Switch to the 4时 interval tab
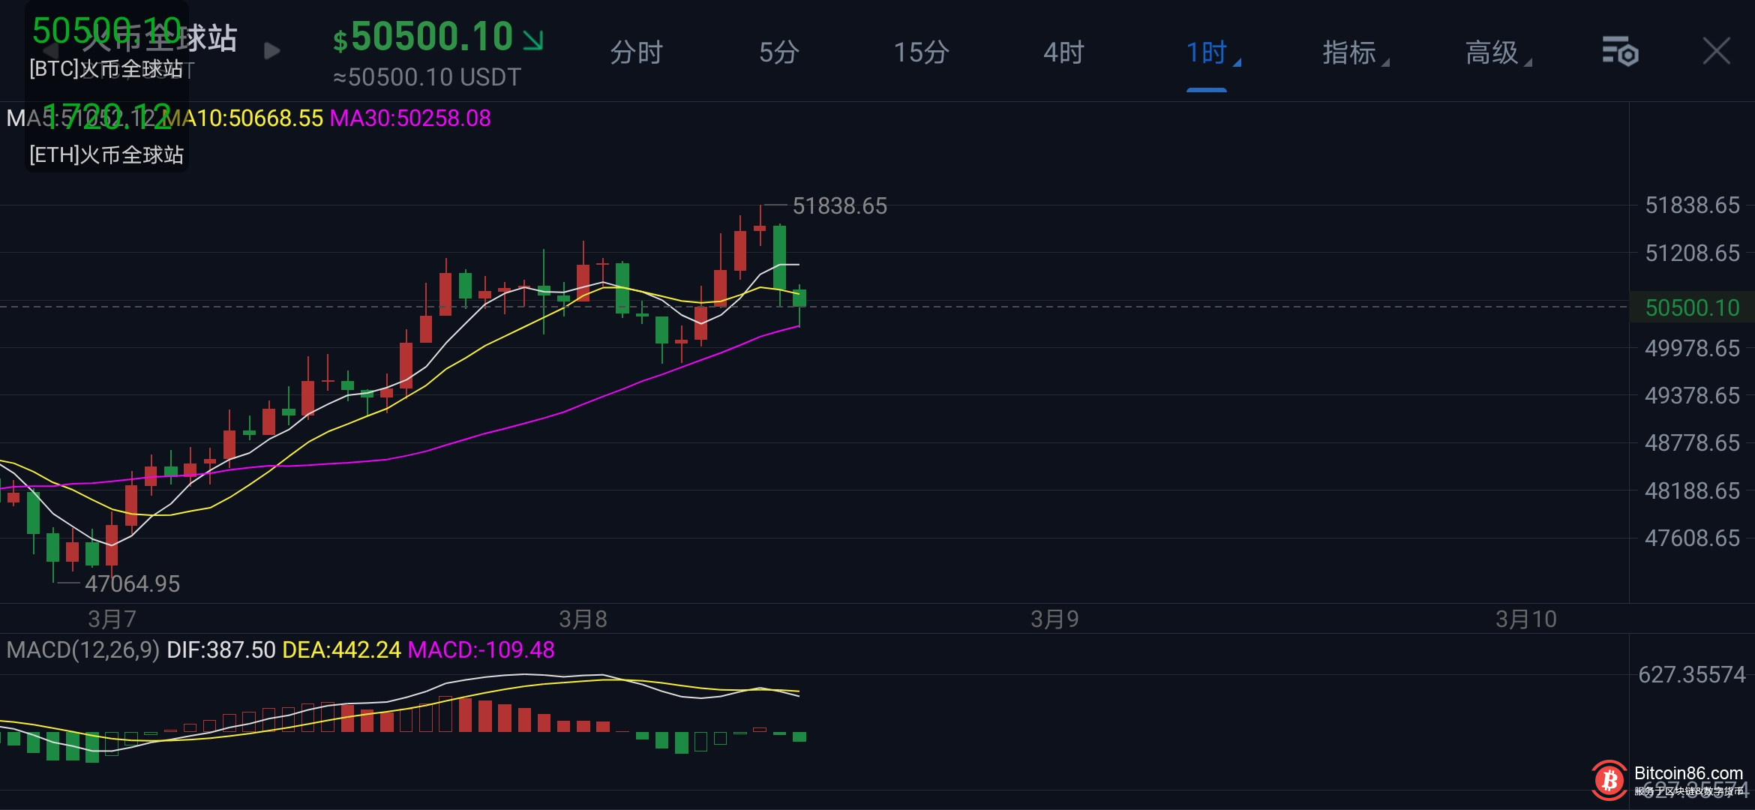This screenshot has height=810, width=1755. coord(1063,52)
